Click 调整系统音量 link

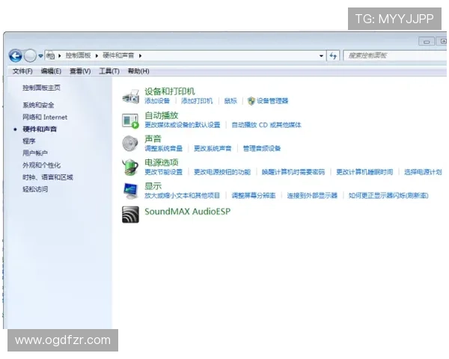click(x=163, y=148)
